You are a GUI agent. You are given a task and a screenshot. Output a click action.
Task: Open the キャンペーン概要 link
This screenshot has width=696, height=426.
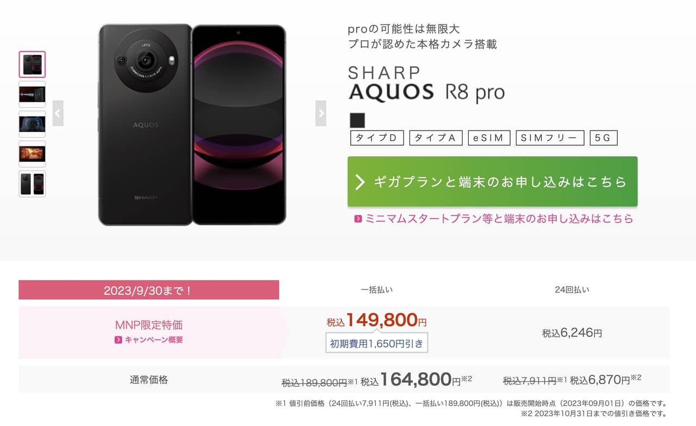(x=154, y=340)
